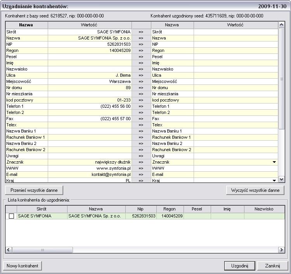The height and width of the screenshot is (274, 291).
Task: Select the house number value '89'
Action: tap(128, 88)
